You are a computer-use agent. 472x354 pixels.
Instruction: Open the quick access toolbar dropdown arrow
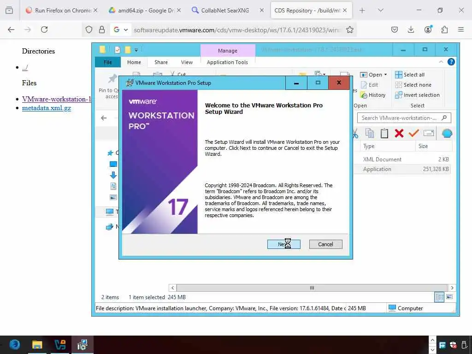tap(136, 50)
